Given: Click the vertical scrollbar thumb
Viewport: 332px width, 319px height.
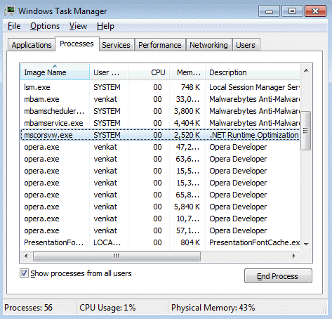Looking at the screenshot, I should coord(305,131).
